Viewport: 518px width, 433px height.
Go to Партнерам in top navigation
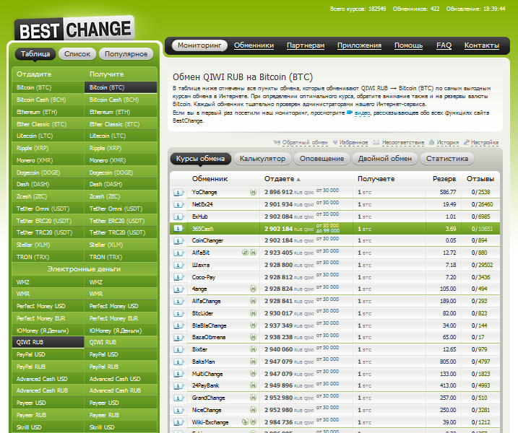pos(306,45)
